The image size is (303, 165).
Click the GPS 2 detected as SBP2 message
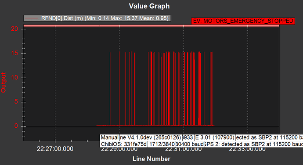(x=254, y=144)
